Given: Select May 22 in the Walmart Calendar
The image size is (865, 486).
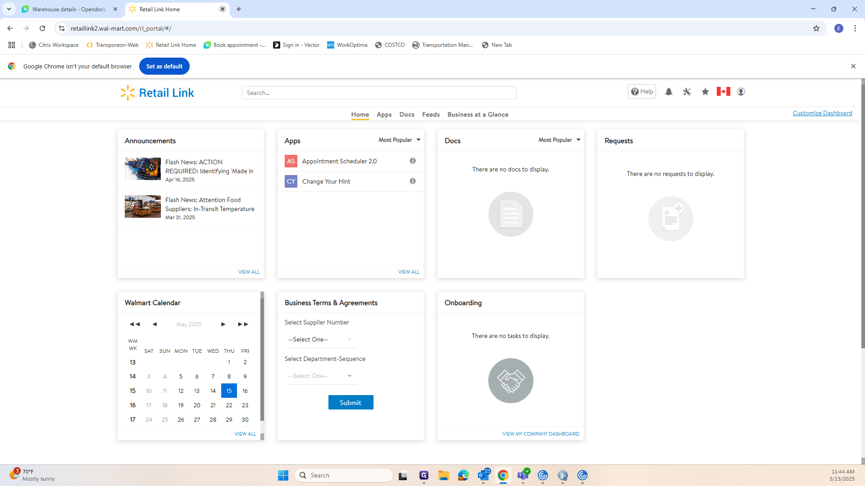Looking at the screenshot, I should tap(229, 405).
